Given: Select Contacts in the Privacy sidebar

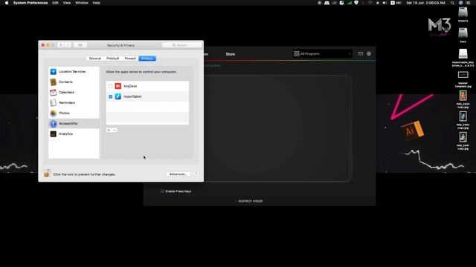Looking at the screenshot, I should [74, 82].
